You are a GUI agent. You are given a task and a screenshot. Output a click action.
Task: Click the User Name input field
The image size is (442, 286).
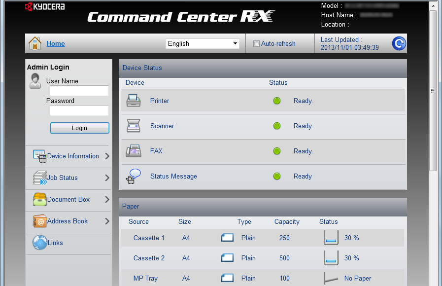pyautogui.click(x=79, y=91)
